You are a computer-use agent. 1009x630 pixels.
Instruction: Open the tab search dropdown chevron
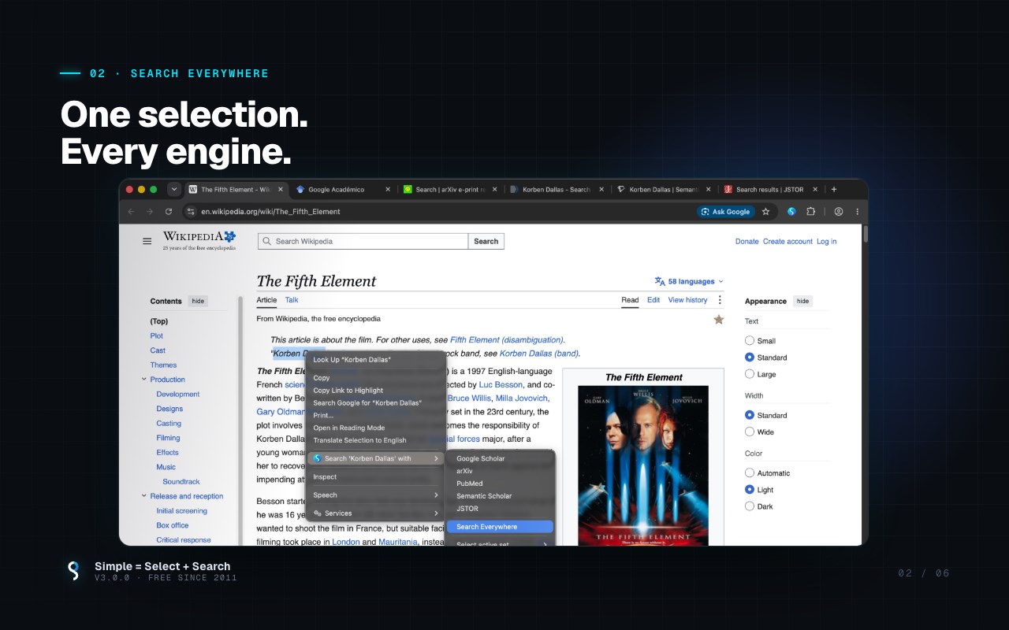[174, 189]
